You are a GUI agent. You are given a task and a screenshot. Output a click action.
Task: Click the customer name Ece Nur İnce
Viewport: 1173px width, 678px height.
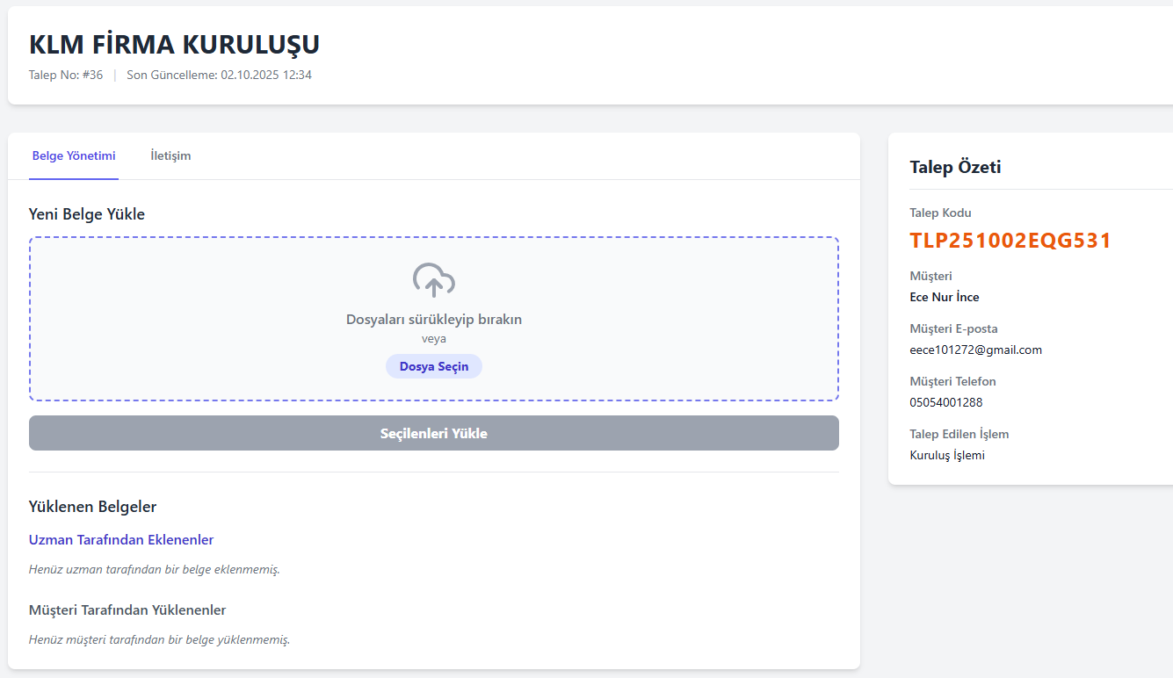[944, 297]
